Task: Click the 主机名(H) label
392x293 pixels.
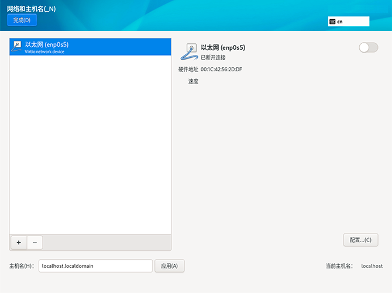Action: tap(22, 266)
